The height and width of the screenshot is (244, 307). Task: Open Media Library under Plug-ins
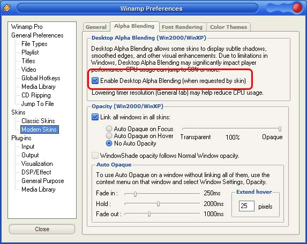point(39,189)
